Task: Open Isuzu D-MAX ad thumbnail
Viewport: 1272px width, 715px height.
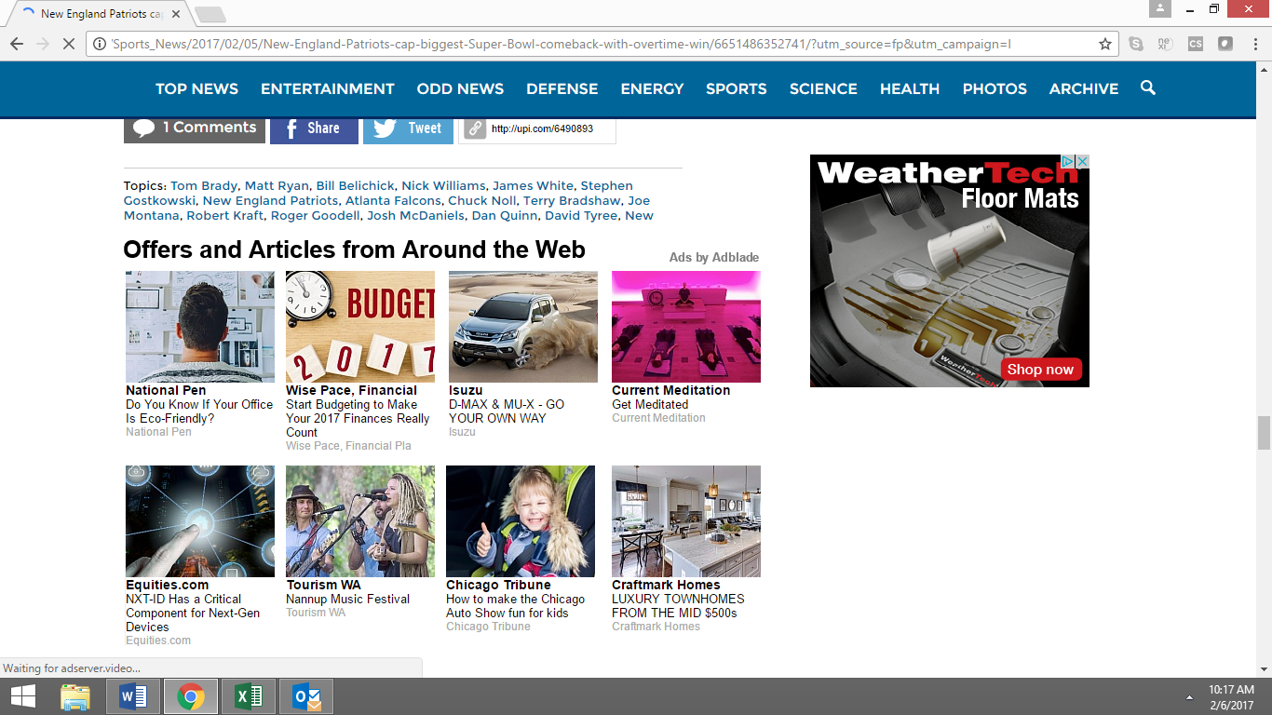Action: [523, 327]
